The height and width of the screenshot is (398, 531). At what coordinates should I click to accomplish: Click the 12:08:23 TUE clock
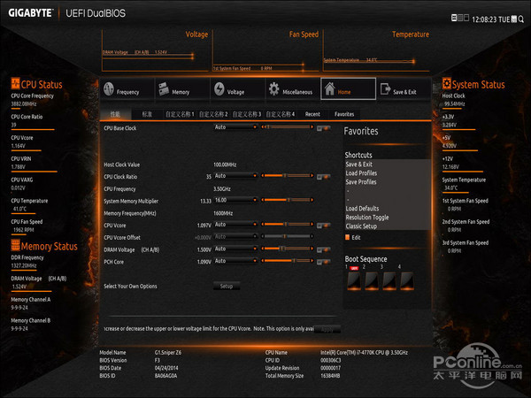coord(490,19)
